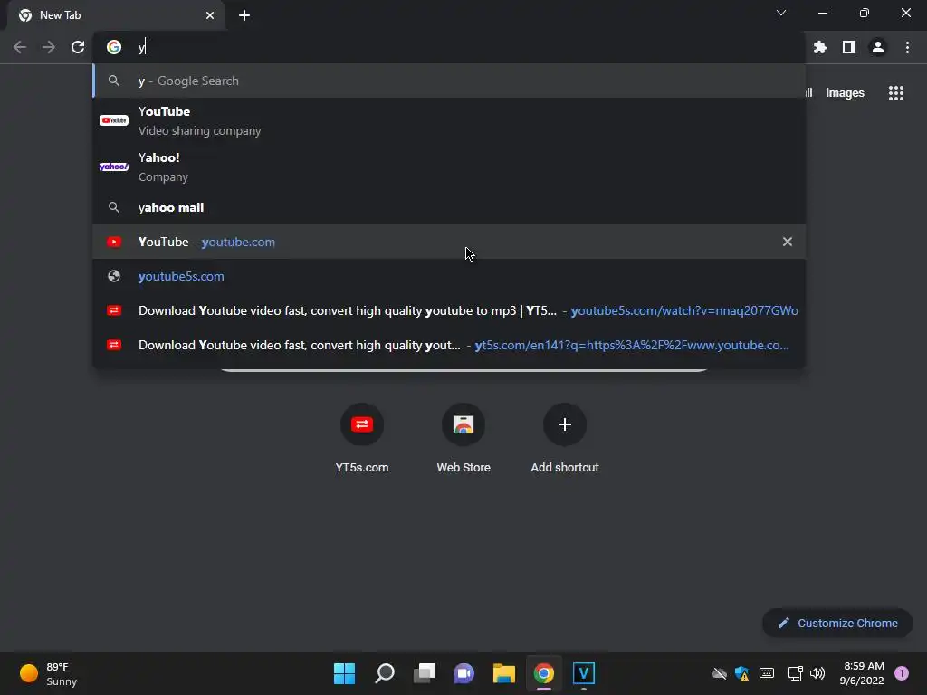Select YouTube Video sharing company suggestion
Viewport: 927px width, 695px height.
click(x=449, y=120)
